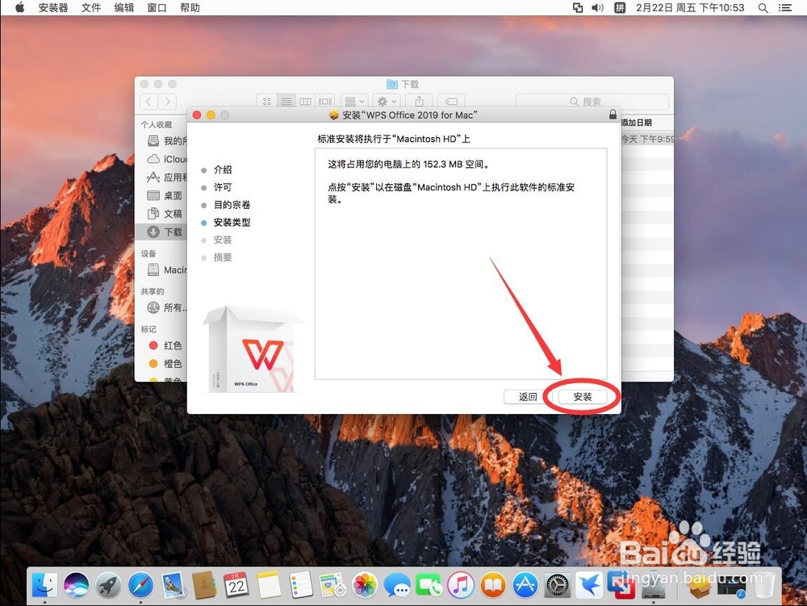The height and width of the screenshot is (606, 807).
Task: Open iCloud in the Finder sidebar
Action: point(167,159)
